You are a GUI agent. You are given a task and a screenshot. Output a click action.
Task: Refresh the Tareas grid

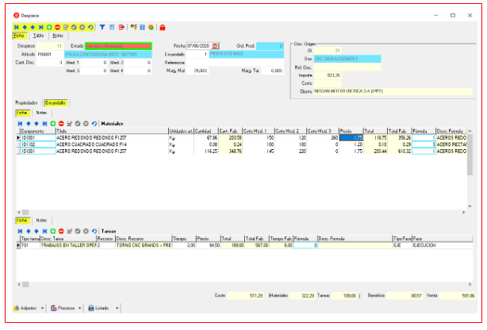coord(94,231)
